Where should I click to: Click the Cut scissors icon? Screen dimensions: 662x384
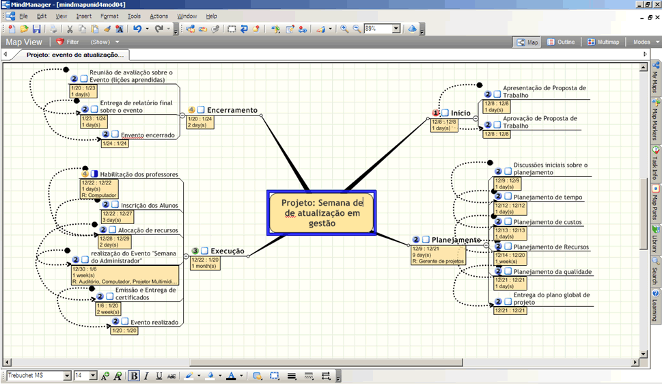[x=70, y=29]
